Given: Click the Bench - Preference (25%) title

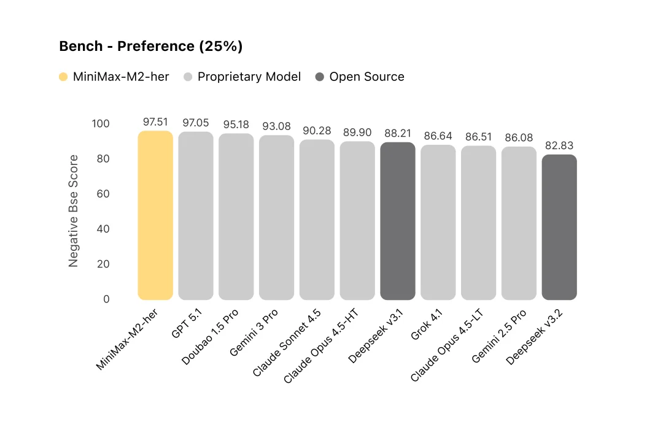Looking at the screenshot, I should point(150,46).
